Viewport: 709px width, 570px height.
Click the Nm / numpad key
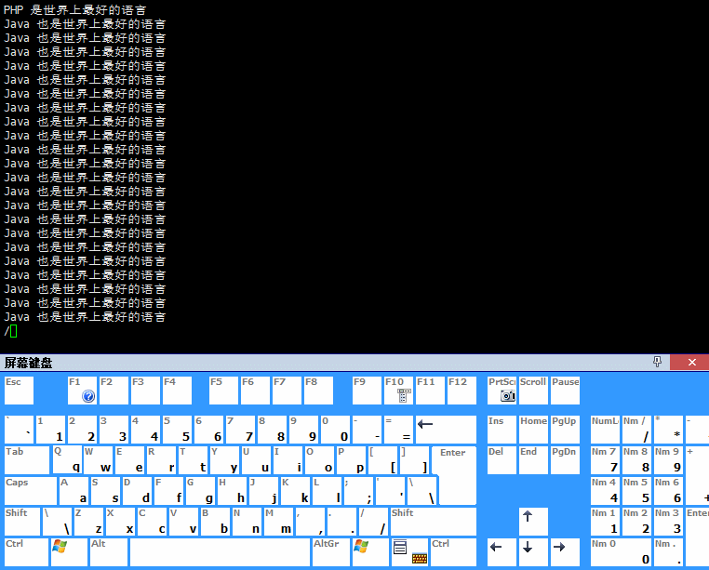pyautogui.click(x=636, y=430)
